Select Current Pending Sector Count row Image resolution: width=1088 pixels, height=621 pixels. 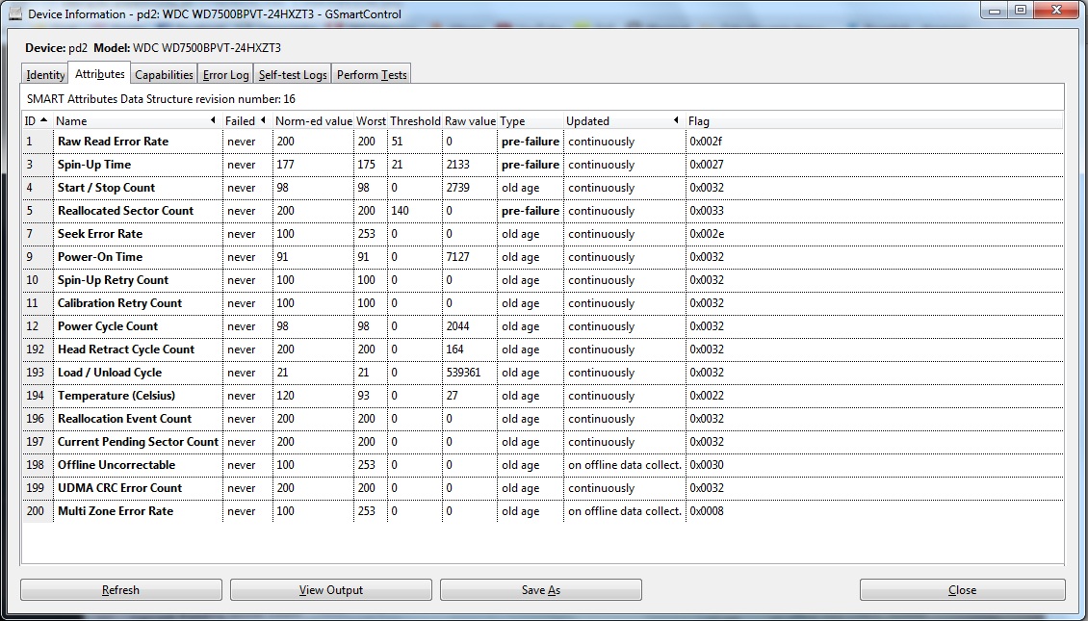coord(543,442)
